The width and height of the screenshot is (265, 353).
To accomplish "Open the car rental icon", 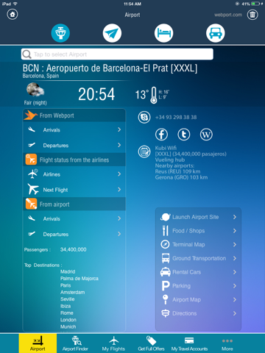I will pyautogui.click(x=216, y=33).
